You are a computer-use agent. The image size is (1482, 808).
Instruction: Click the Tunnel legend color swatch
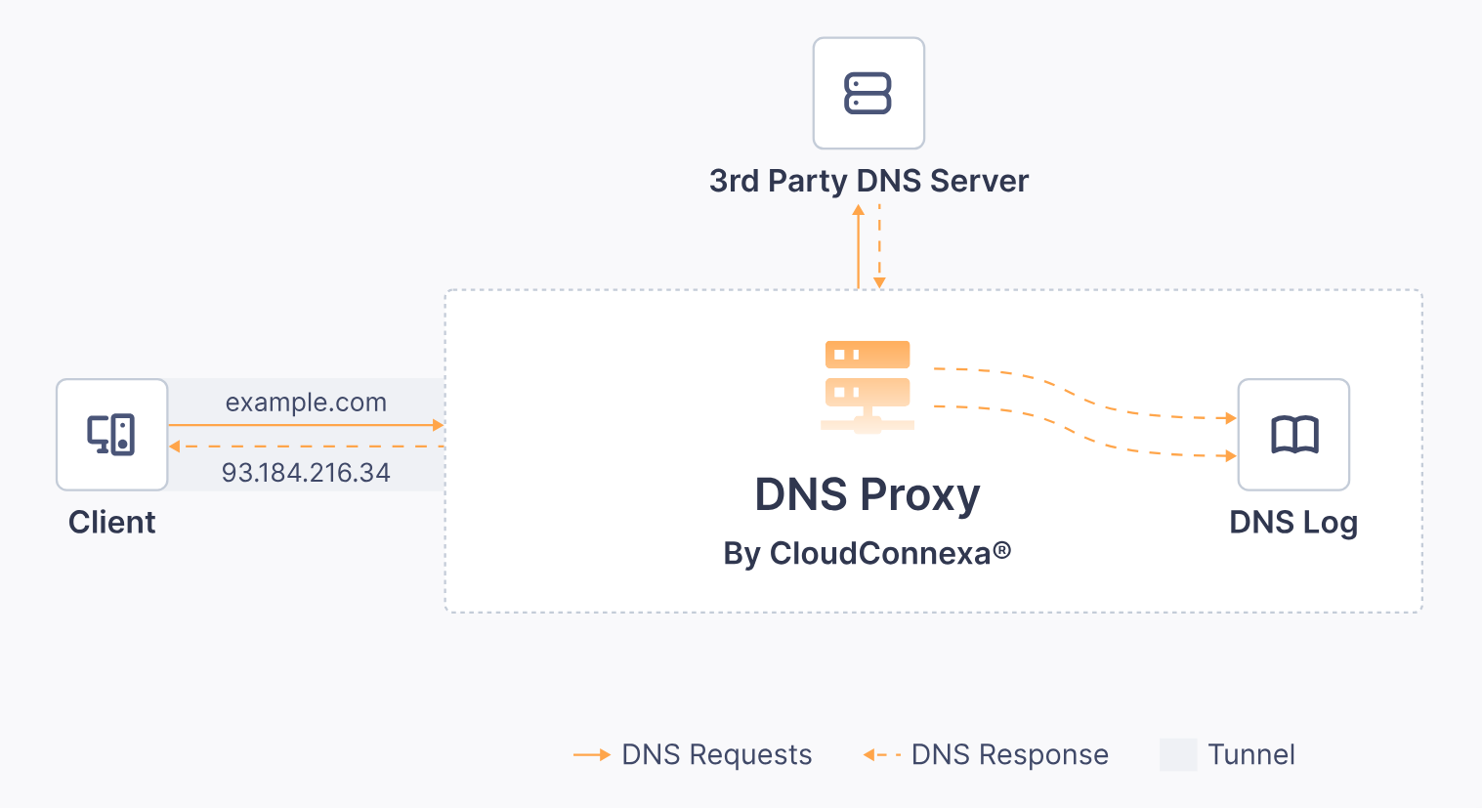point(1178,755)
